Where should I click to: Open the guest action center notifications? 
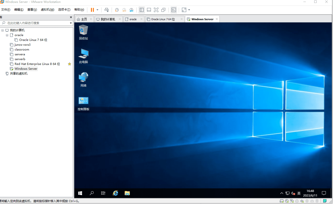[x=324, y=193]
